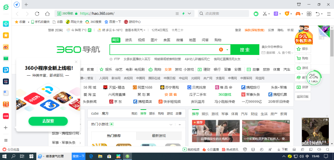Open the Weibo icon in left sidebar
Screen dimensions: 334x160
click(6, 47)
